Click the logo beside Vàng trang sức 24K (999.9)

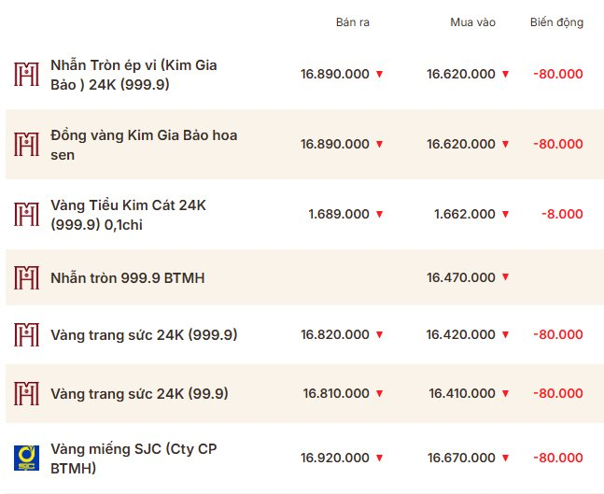coord(26,334)
